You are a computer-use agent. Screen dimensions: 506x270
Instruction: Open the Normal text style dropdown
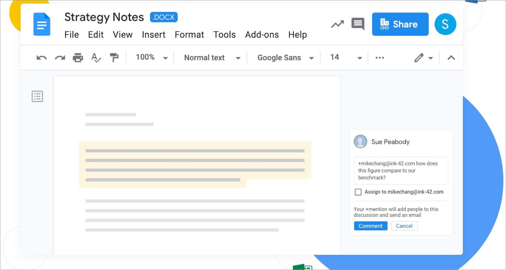pyautogui.click(x=212, y=58)
